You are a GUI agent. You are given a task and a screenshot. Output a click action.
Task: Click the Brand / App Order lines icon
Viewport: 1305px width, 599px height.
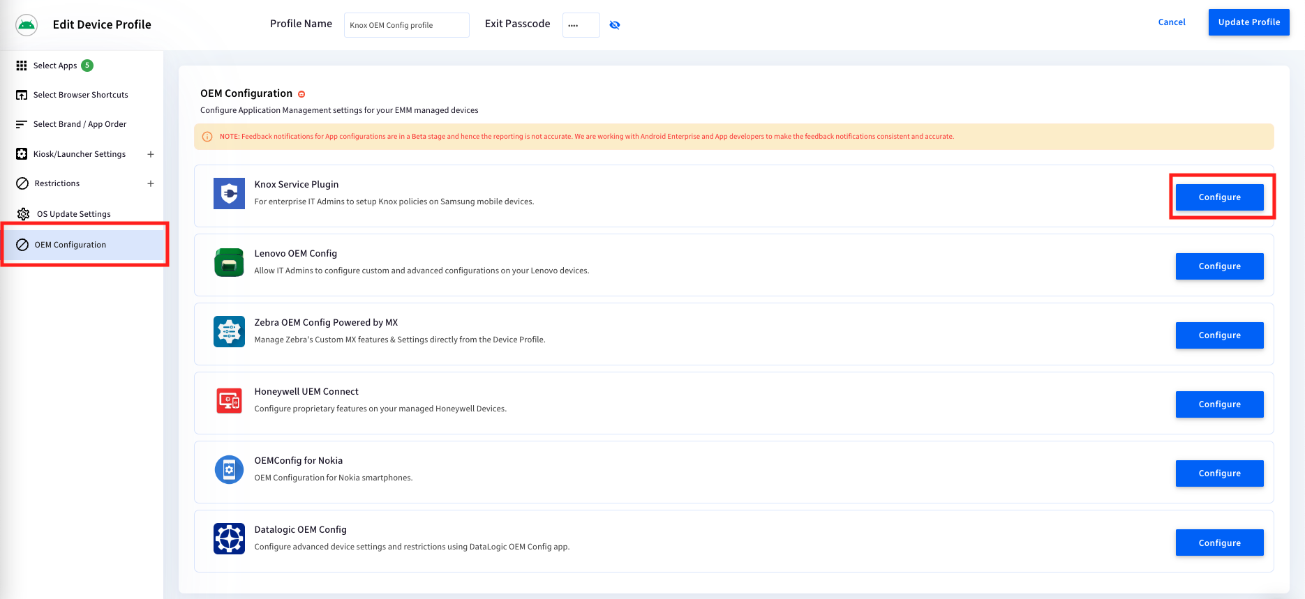[x=22, y=124]
